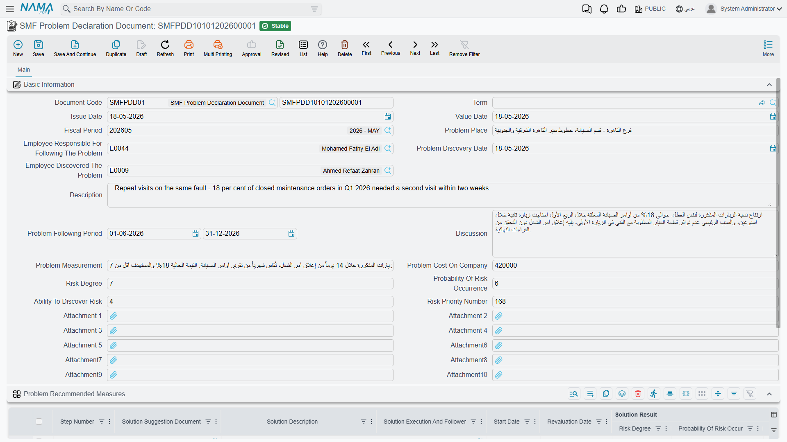This screenshot has width=787, height=442.
Task: Click the NAMA ERP logo
Action: tap(36, 9)
